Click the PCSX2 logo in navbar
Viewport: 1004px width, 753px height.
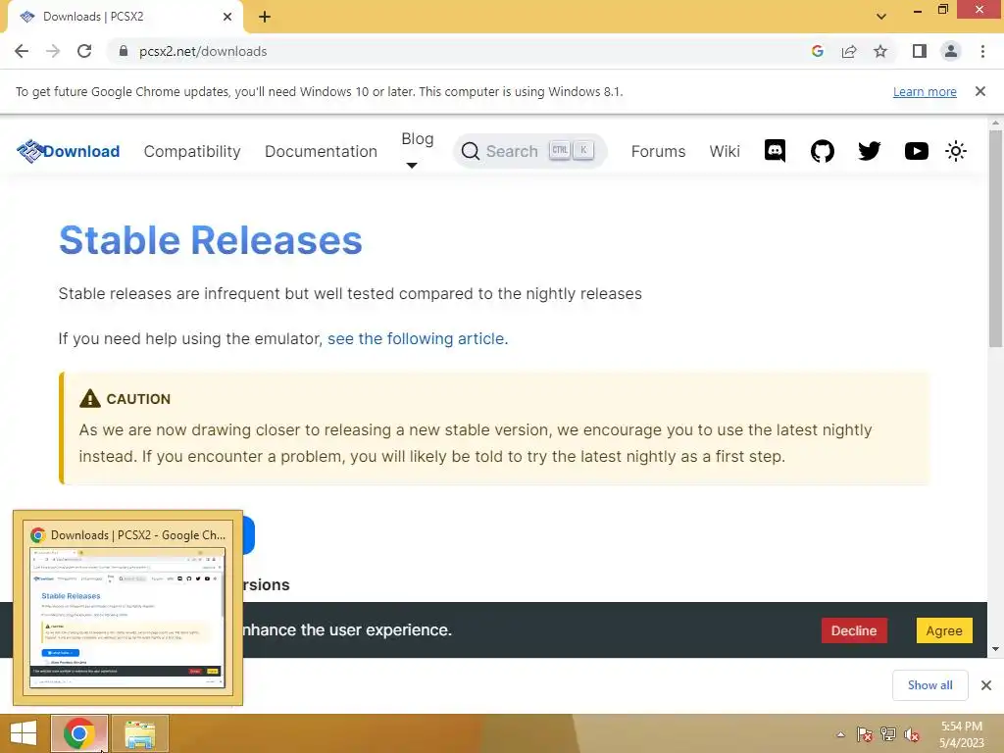coord(29,151)
